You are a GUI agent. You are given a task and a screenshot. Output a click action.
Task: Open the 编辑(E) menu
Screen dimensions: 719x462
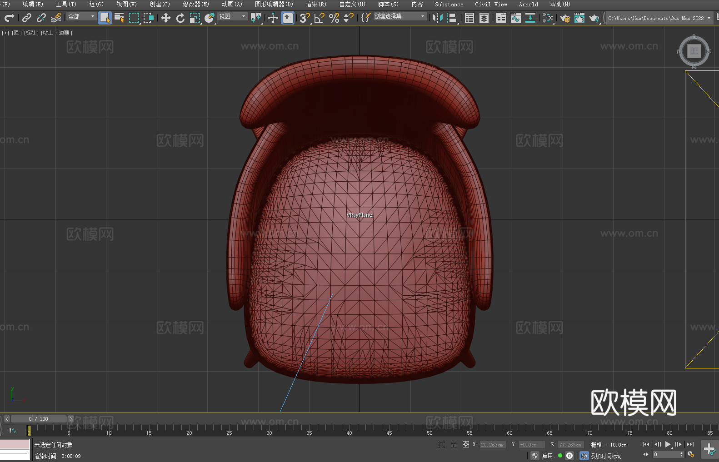point(33,4)
